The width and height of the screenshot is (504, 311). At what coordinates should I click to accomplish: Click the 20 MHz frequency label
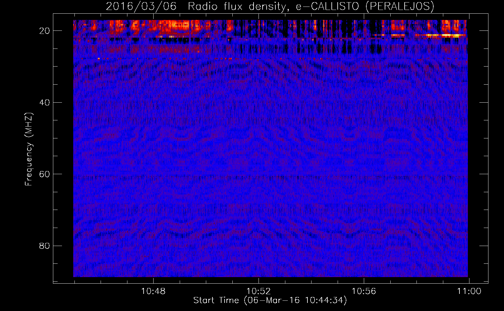pos(45,30)
